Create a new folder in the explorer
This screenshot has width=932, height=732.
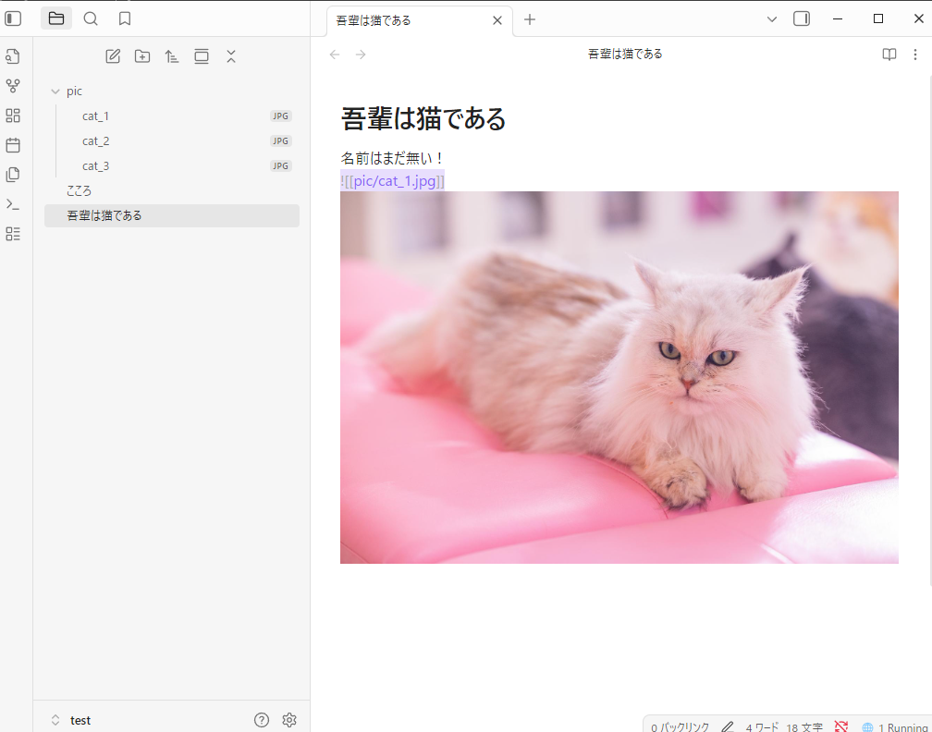tap(142, 56)
